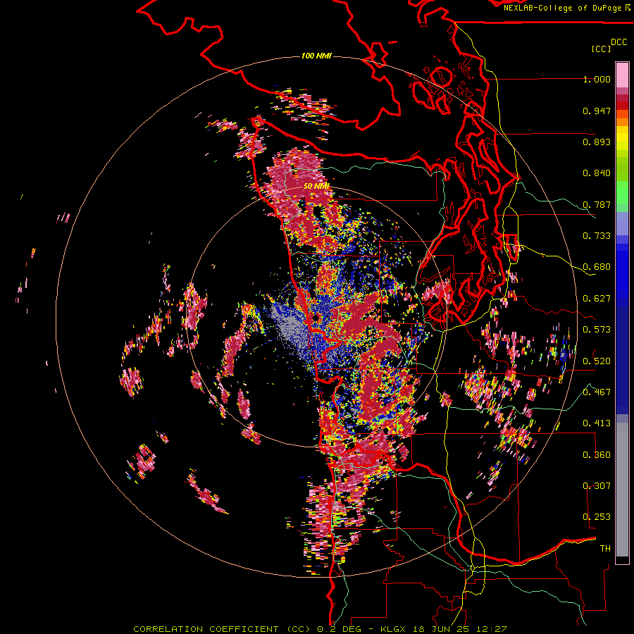The image size is (634, 634).
Task: Select the 0.947 legend value
Action: tap(597, 111)
